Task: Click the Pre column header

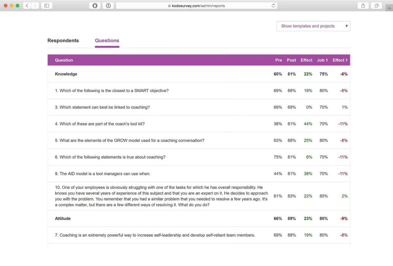Action: [279, 60]
